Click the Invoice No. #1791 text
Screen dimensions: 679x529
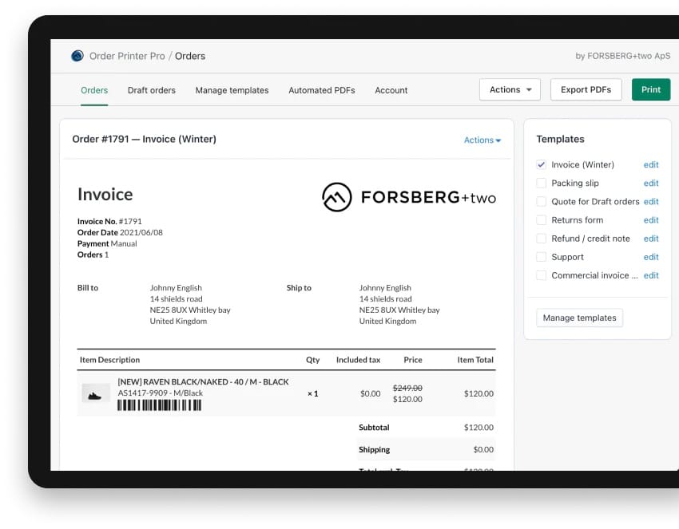click(109, 222)
